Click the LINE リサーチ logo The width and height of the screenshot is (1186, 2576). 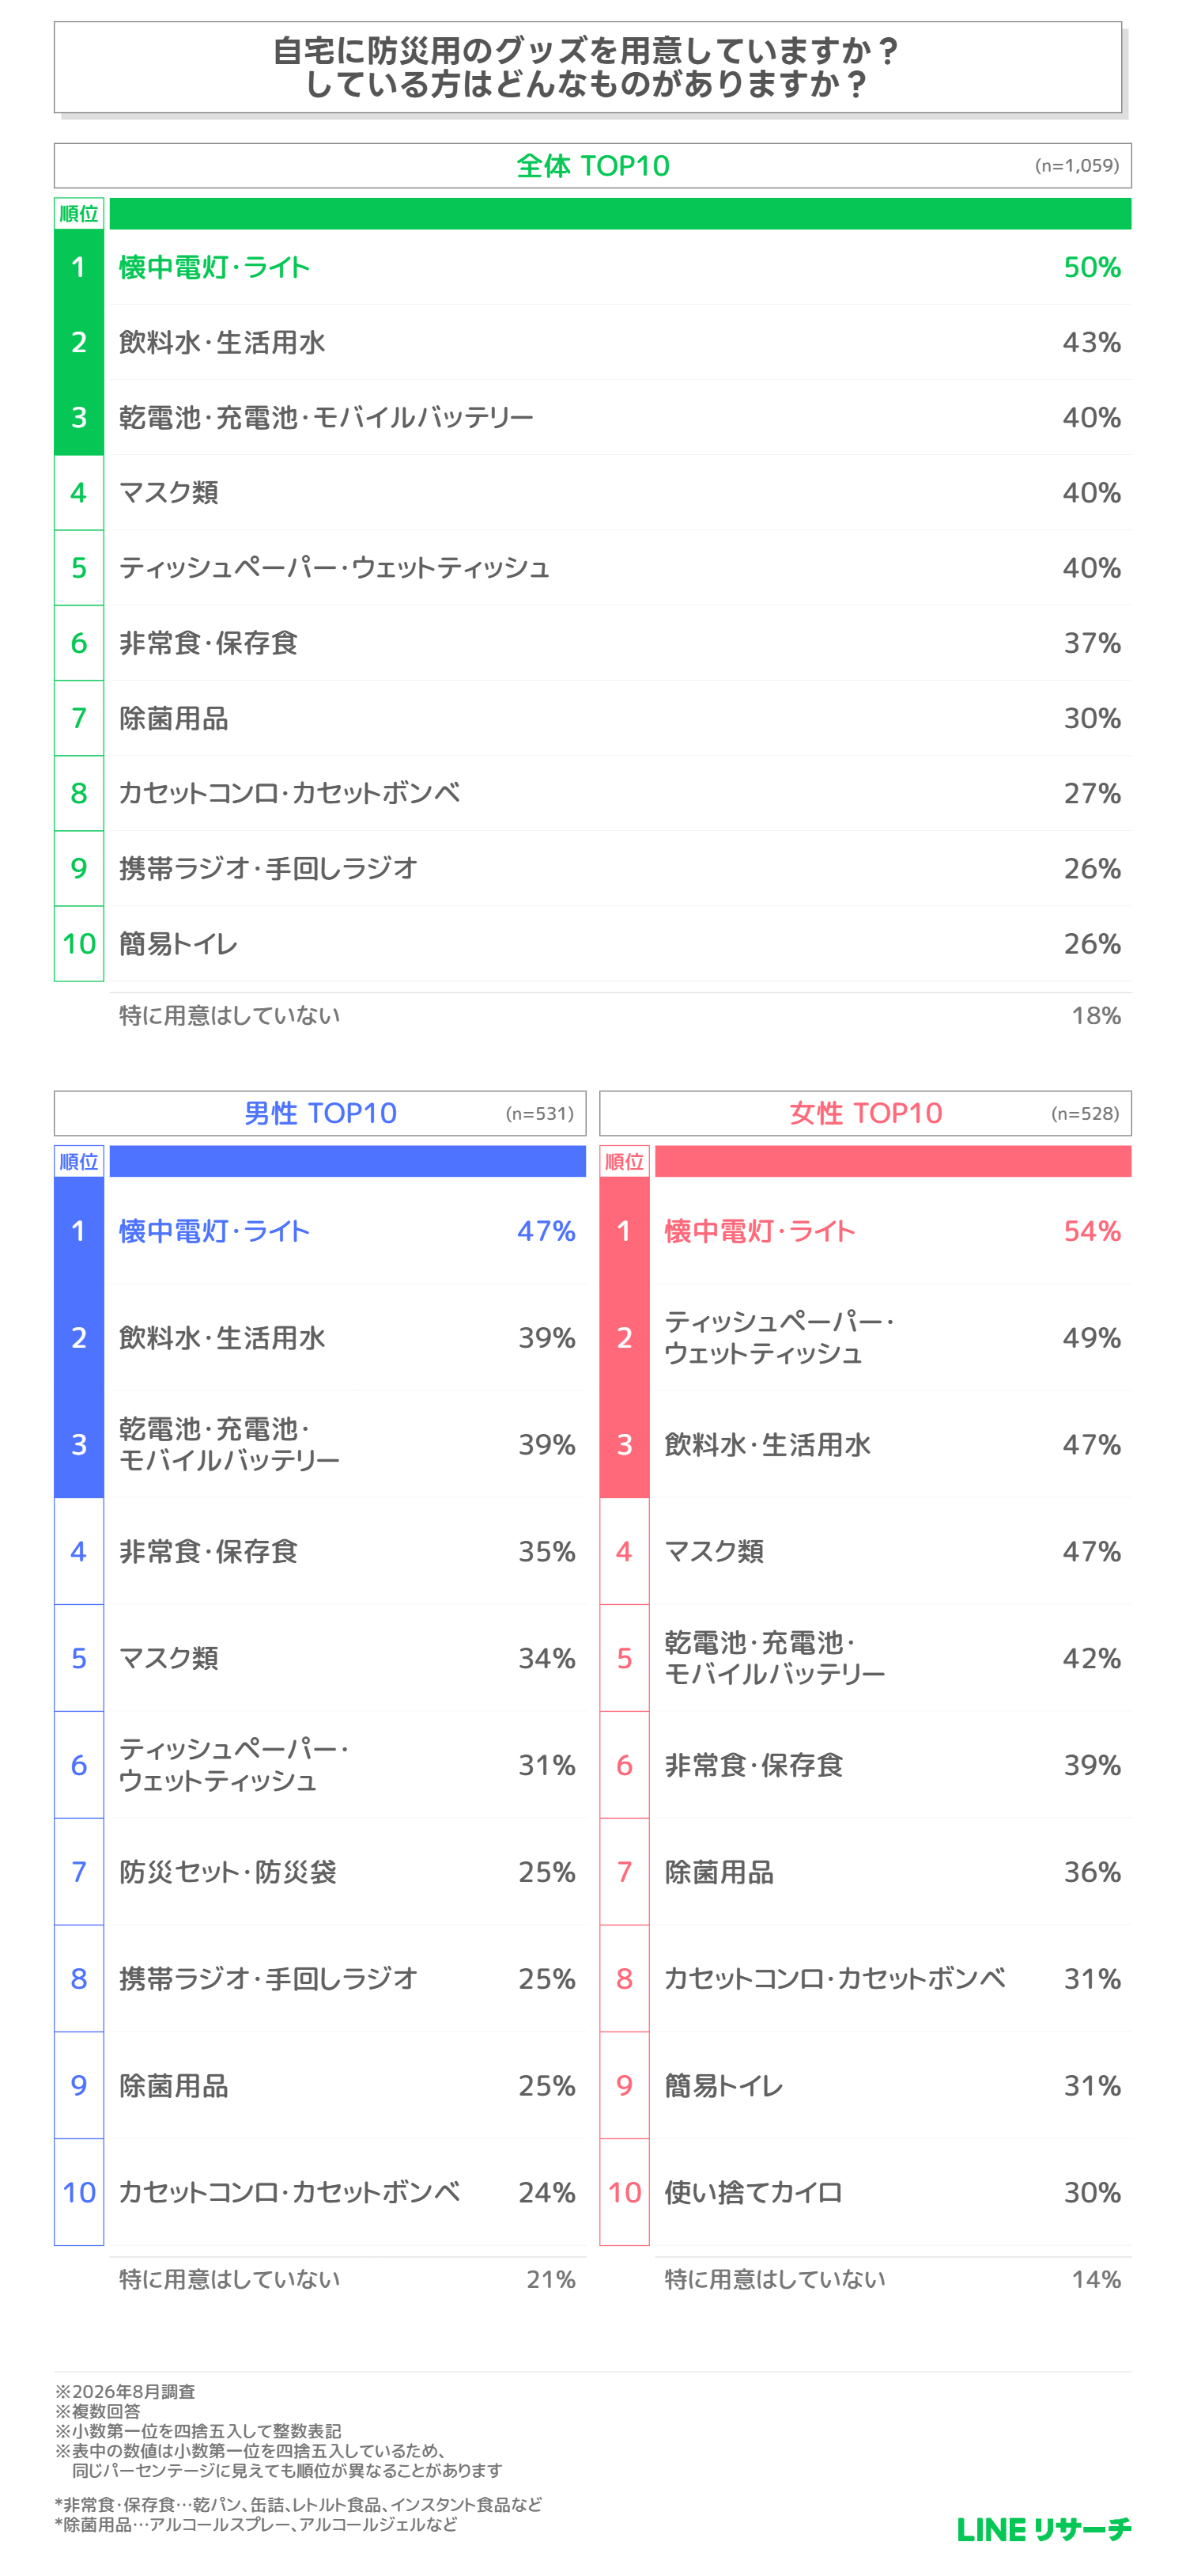pyautogui.click(x=1043, y=2529)
